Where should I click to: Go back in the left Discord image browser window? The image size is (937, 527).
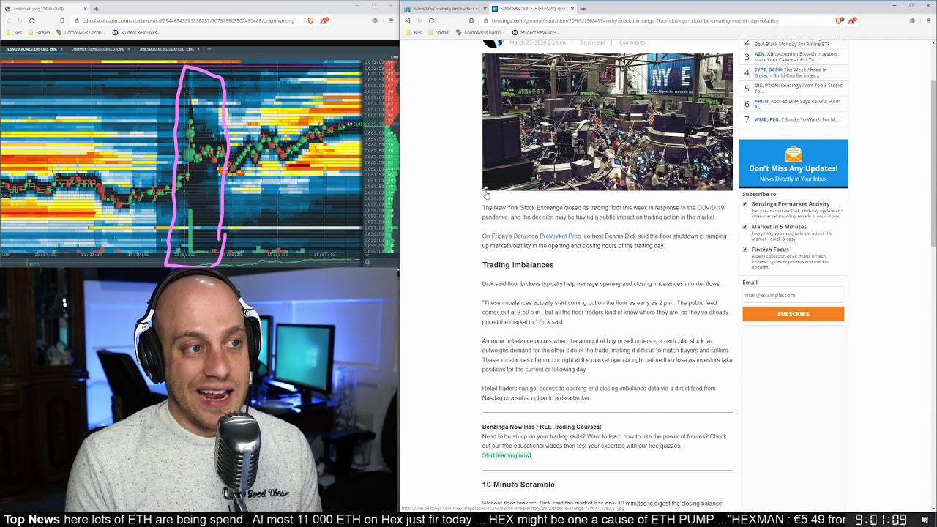coord(8,20)
